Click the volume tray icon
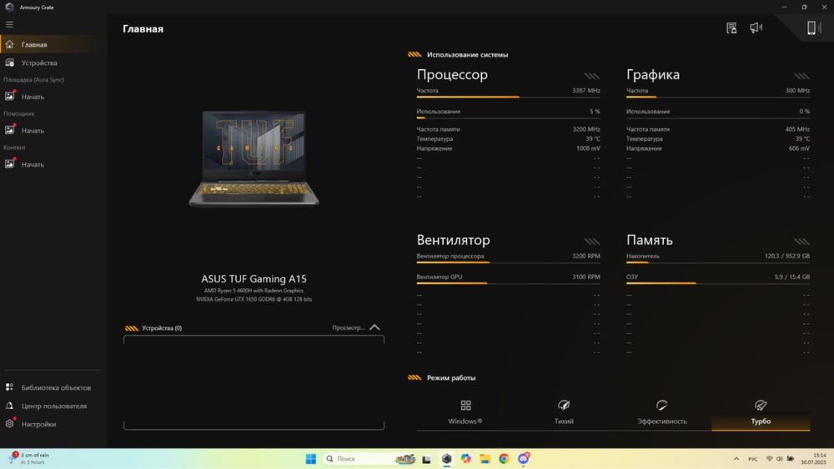The image size is (834, 469). pyautogui.click(x=779, y=458)
